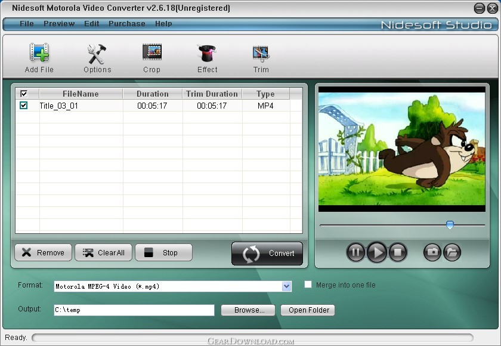
Task: Click the Open Folder button
Action: coord(308,310)
